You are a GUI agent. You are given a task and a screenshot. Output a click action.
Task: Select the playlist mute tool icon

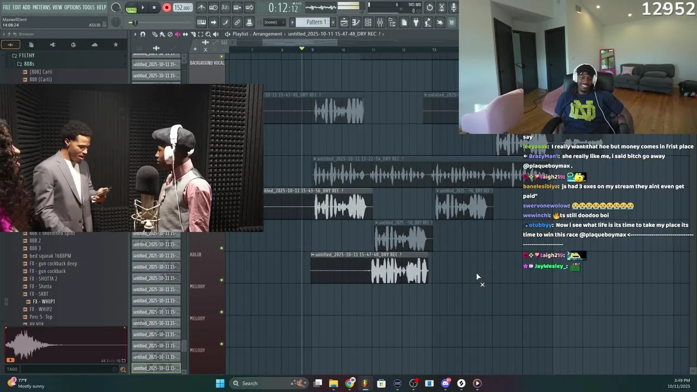pos(178,34)
